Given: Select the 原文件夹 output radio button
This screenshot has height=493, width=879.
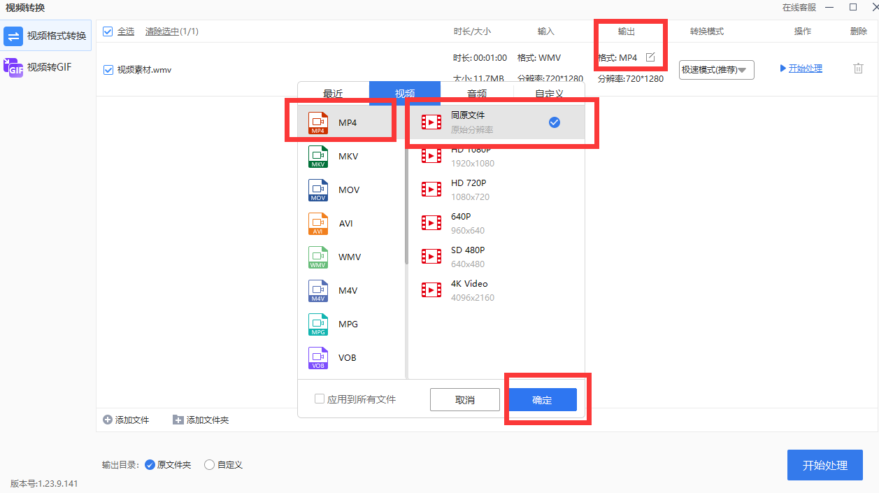Looking at the screenshot, I should coord(150,464).
